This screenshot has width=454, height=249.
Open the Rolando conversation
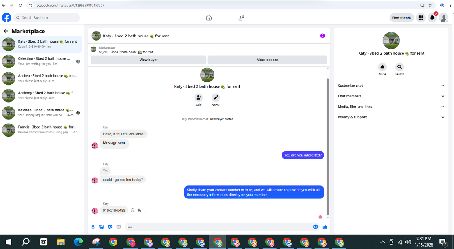(41, 112)
